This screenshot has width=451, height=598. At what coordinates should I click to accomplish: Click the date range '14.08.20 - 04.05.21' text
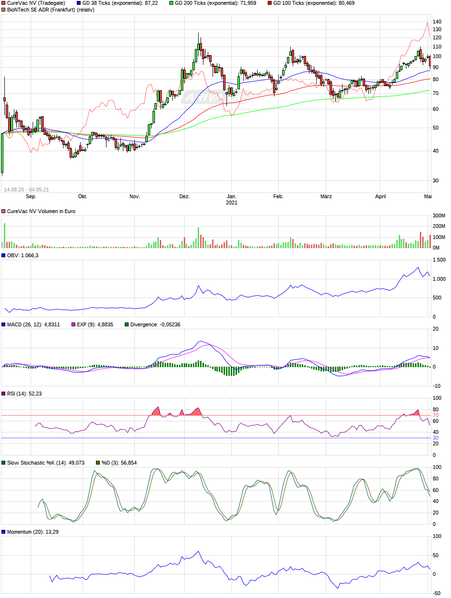(x=26, y=190)
